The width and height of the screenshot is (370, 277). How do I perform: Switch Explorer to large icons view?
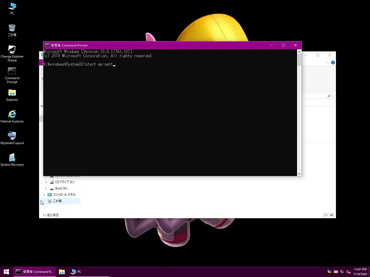[x=332, y=215]
